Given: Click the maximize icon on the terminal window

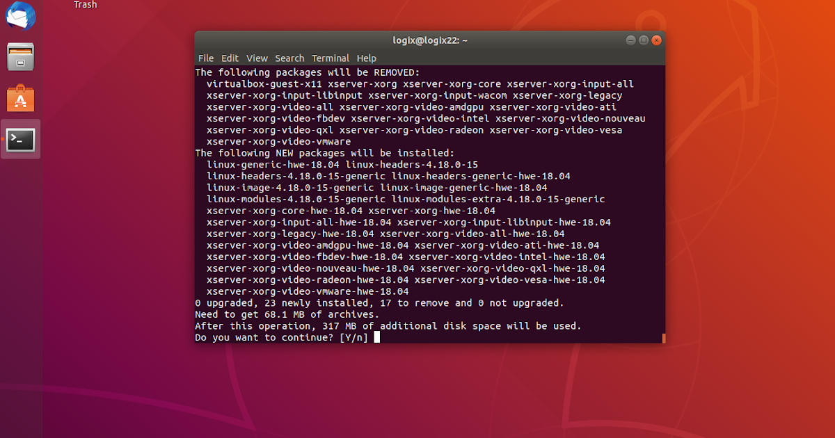Looking at the screenshot, I should pyautogui.click(x=644, y=40).
